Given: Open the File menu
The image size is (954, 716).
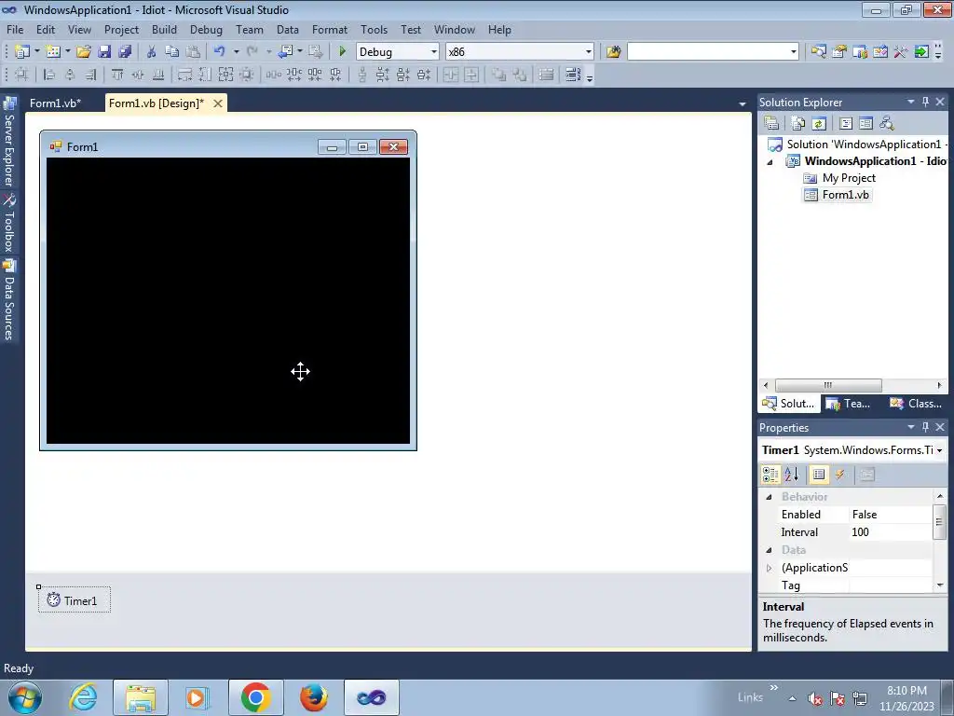Looking at the screenshot, I should tap(15, 29).
